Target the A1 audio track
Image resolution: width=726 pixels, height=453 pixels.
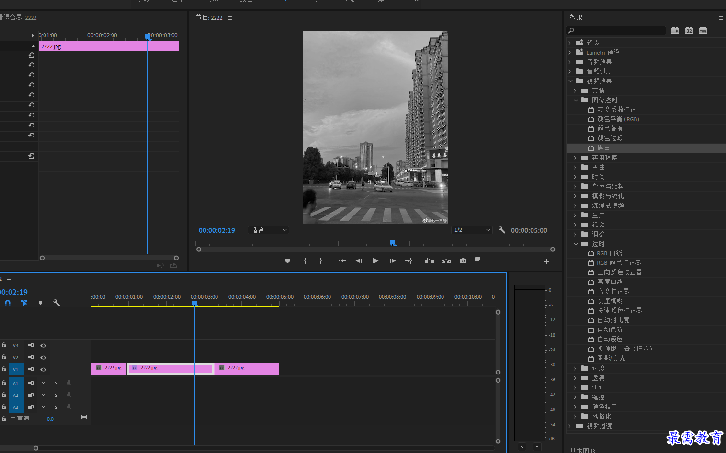15,383
